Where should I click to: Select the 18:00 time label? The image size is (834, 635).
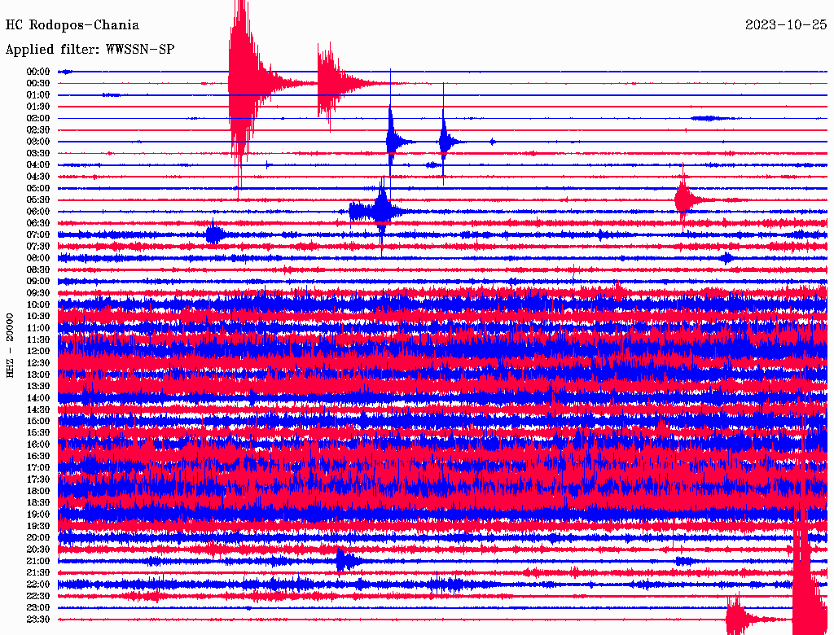coord(38,491)
